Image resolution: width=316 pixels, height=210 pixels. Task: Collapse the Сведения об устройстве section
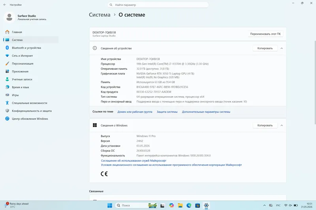pos(282,48)
